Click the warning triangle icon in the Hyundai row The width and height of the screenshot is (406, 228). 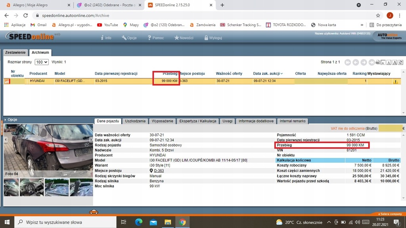(x=395, y=81)
